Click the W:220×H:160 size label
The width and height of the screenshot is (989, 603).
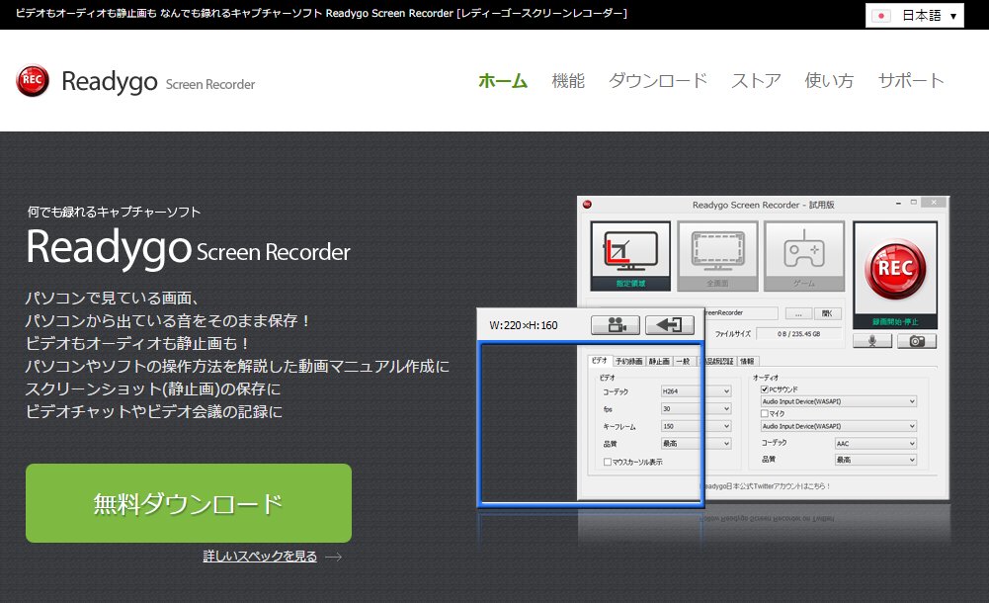(x=524, y=325)
